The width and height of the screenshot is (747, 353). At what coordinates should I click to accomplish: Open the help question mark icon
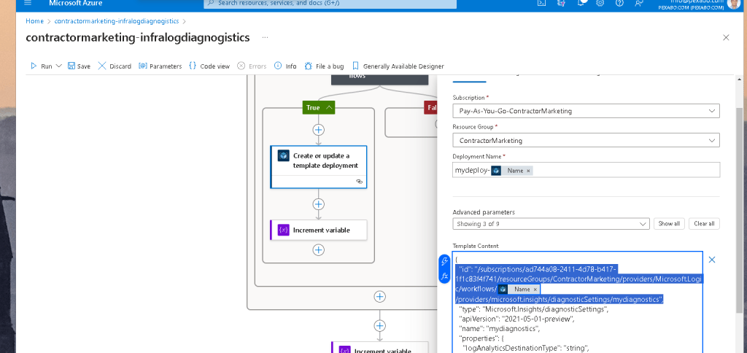[x=619, y=3]
